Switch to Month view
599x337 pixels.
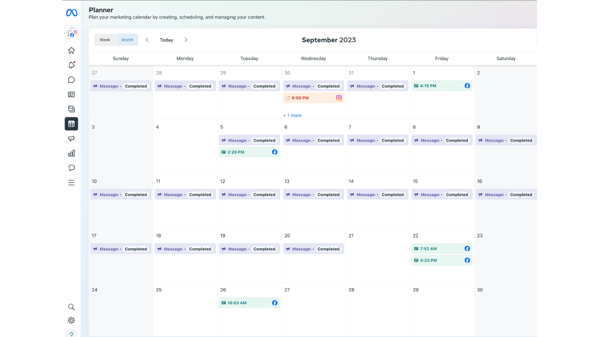click(x=127, y=40)
